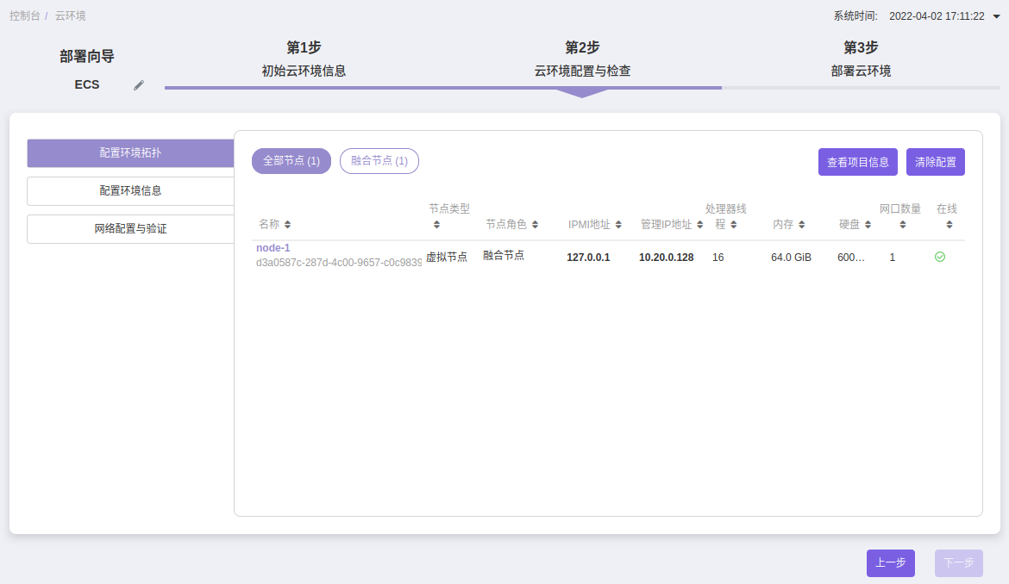Open the 配置环境拓扑 side tab
The image size is (1009, 584).
130,153
